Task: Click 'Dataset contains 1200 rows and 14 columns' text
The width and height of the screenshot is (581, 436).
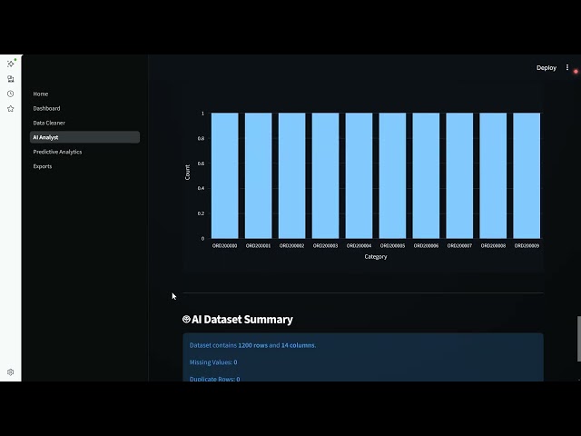Action: (252, 345)
